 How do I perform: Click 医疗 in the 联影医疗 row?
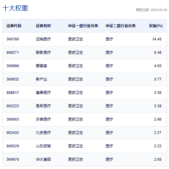pos(109,52)
